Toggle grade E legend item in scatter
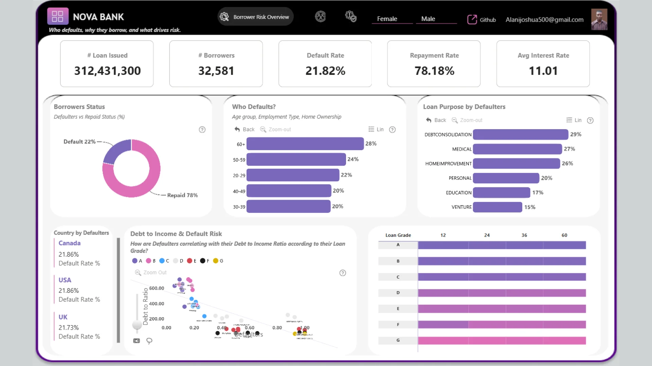 coord(192,261)
